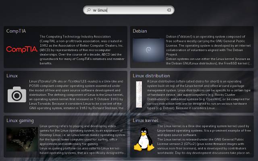Click the magnifier icon in search box
The image size is (258, 161).
(x=89, y=10)
